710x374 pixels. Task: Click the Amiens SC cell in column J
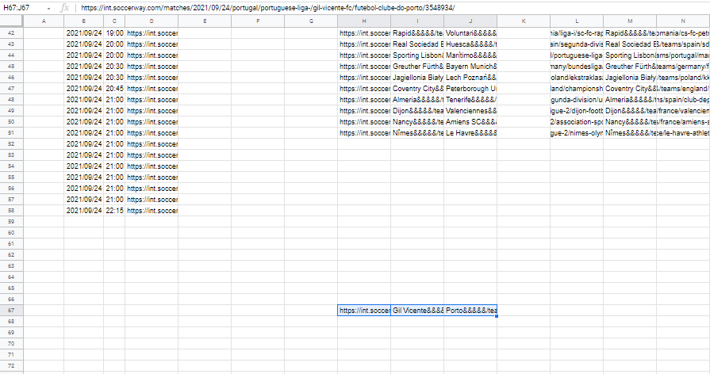click(470, 122)
